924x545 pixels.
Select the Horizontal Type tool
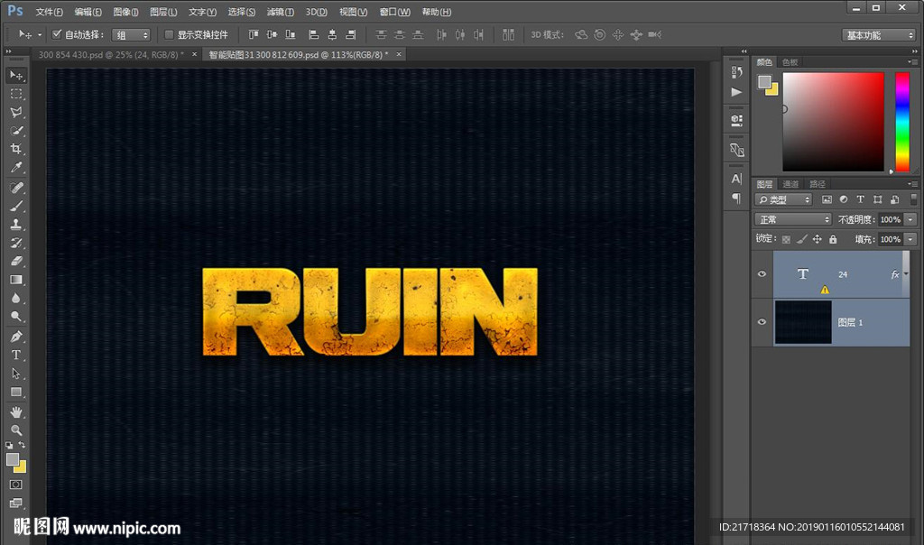(x=16, y=355)
